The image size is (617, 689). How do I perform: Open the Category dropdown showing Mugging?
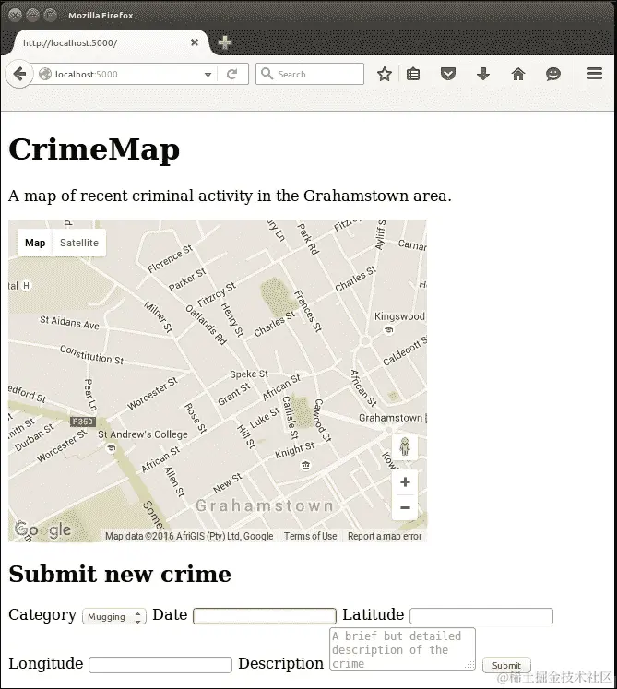(x=114, y=616)
